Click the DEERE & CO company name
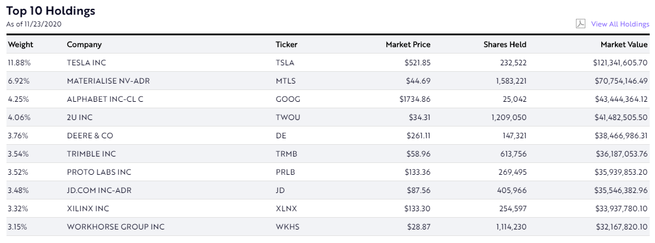This screenshot has width=655, height=243. pos(90,135)
